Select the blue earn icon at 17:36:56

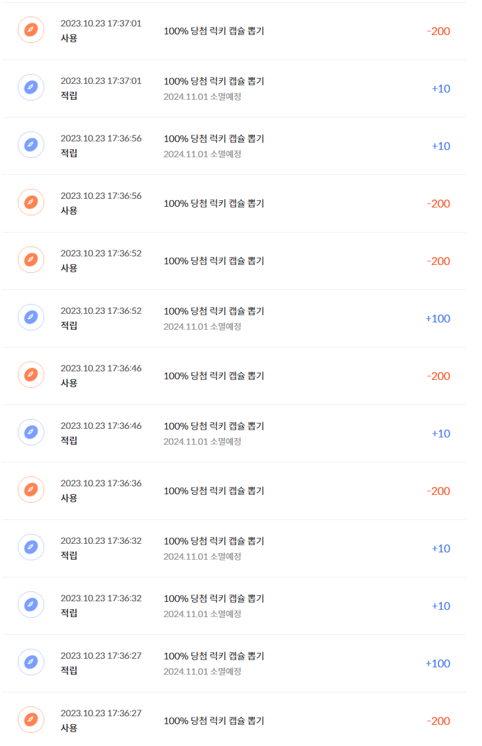point(31,145)
